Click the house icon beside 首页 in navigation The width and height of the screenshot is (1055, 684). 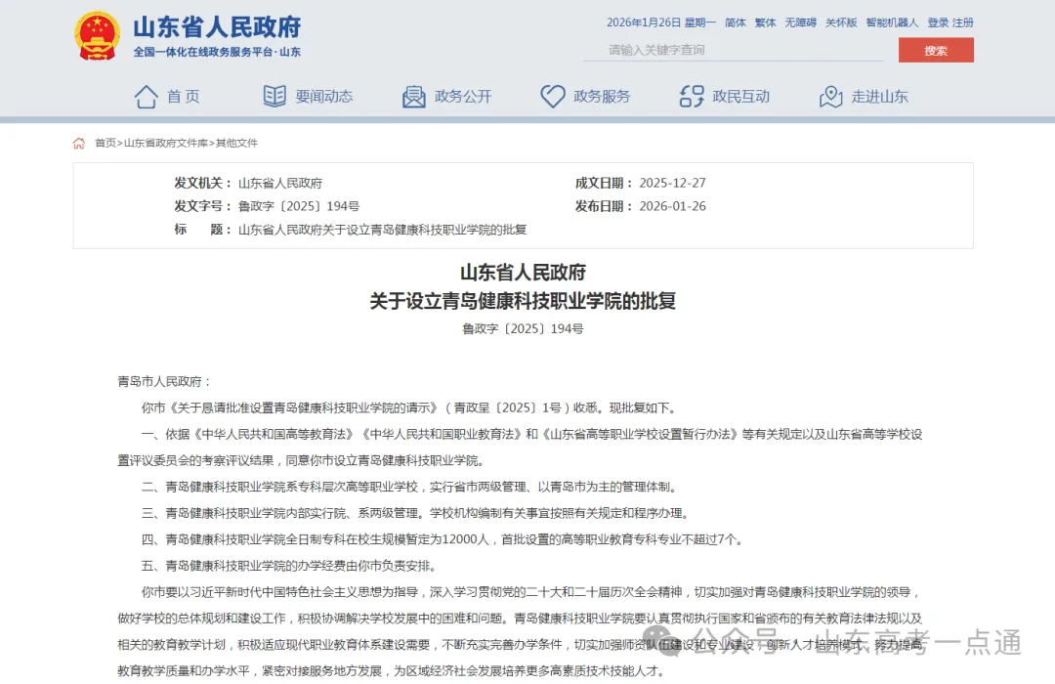146,97
